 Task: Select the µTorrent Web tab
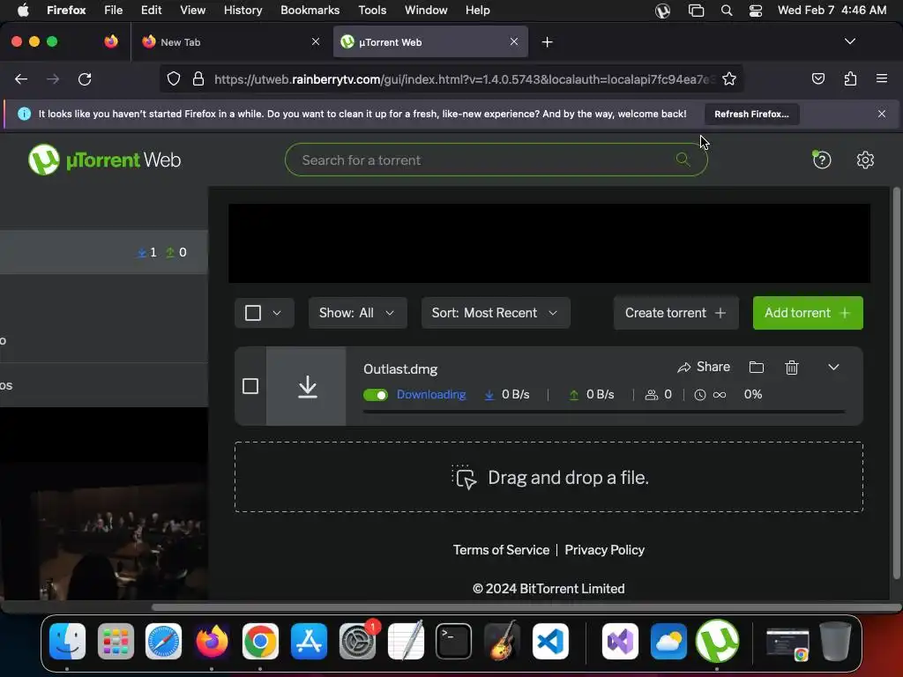[430, 42]
